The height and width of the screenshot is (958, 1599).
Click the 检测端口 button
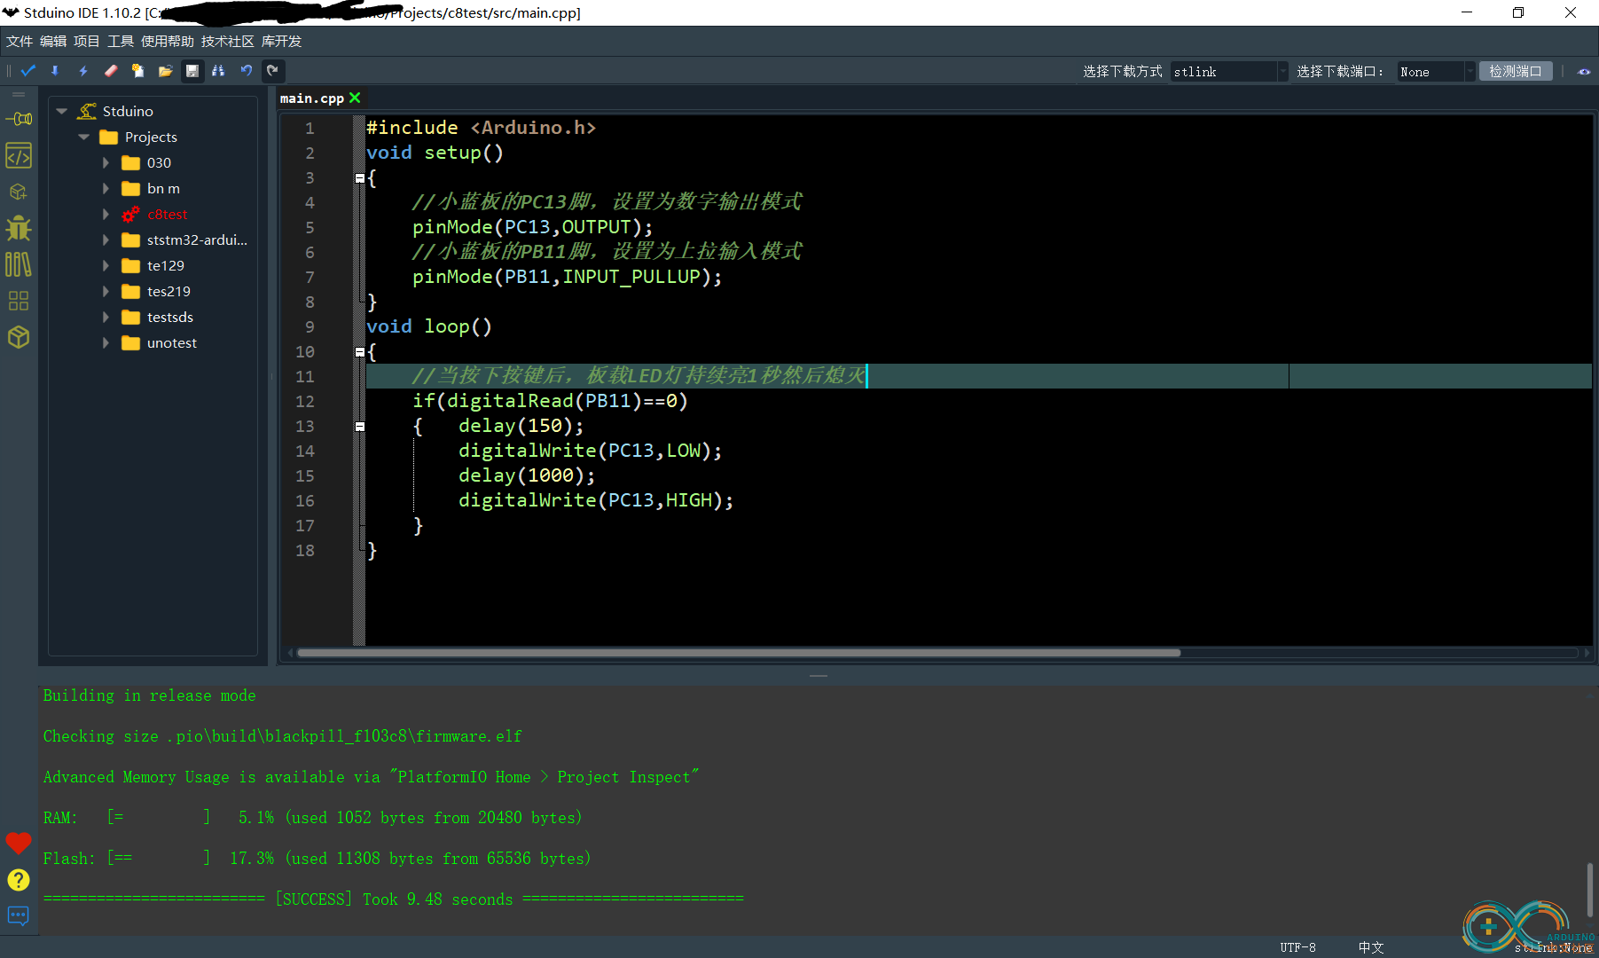pos(1516,71)
